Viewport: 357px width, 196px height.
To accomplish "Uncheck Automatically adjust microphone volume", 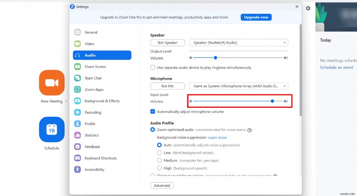I will pyautogui.click(x=153, y=112).
